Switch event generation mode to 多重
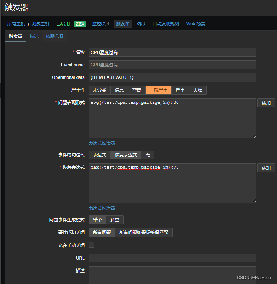Viewport: 277px width, 284px height. point(115,220)
